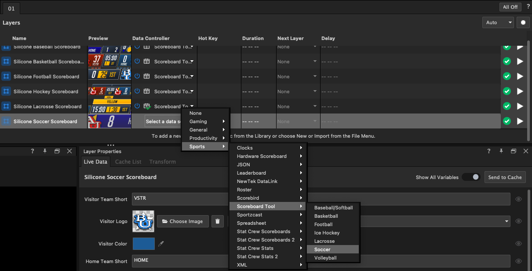The height and width of the screenshot is (271, 532).
Task: Click the Visitor Team Short field containing VSTR
Action: [321, 199]
